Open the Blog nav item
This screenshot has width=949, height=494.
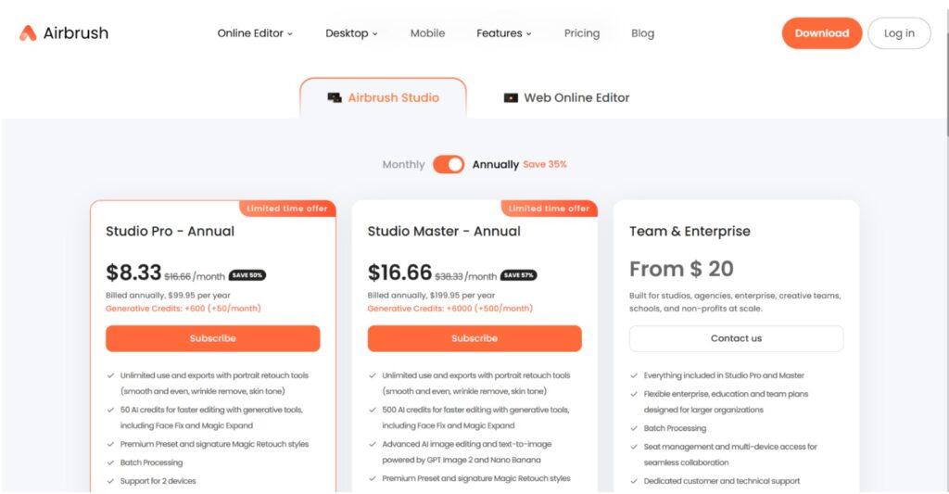click(643, 33)
